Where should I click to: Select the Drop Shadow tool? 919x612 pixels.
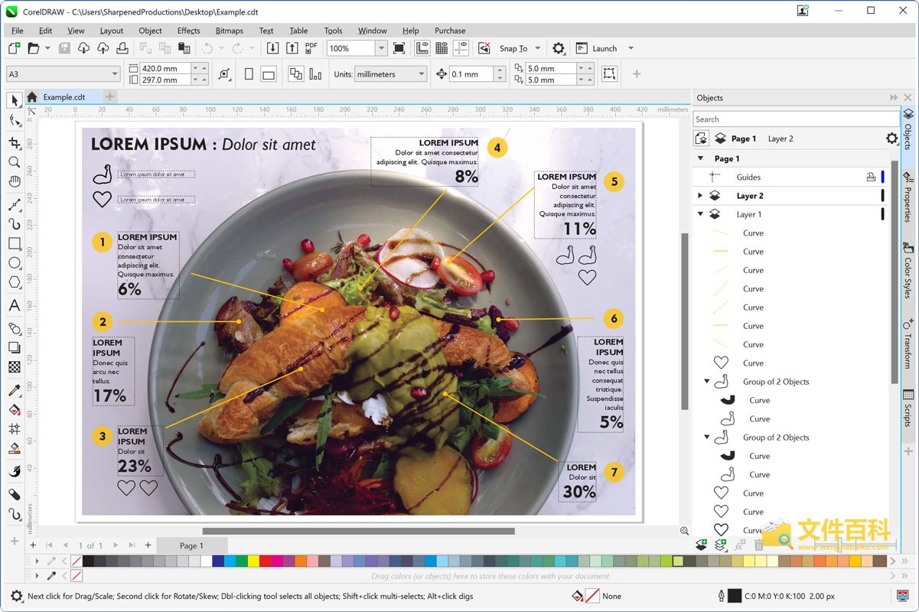(x=14, y=348)
